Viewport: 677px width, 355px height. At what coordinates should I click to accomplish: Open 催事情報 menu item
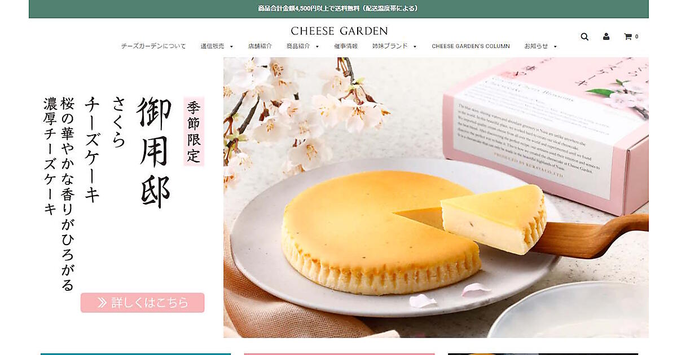(346, 46)
